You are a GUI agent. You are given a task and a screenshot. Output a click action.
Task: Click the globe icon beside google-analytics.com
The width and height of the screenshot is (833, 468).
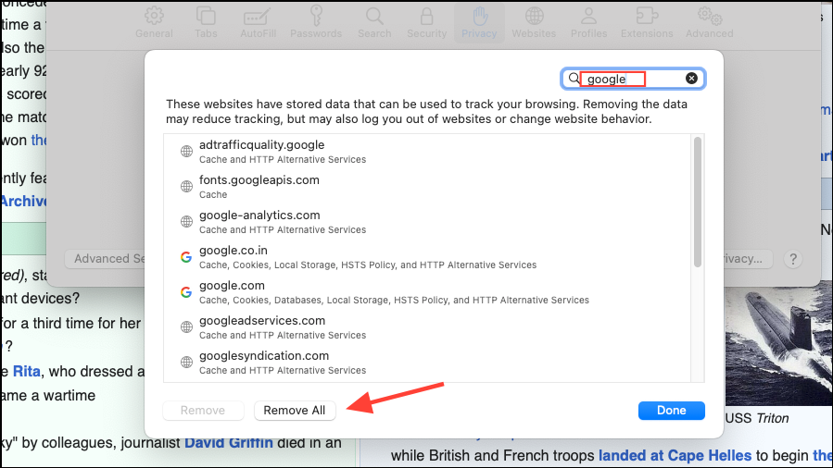tap(186, 222)
